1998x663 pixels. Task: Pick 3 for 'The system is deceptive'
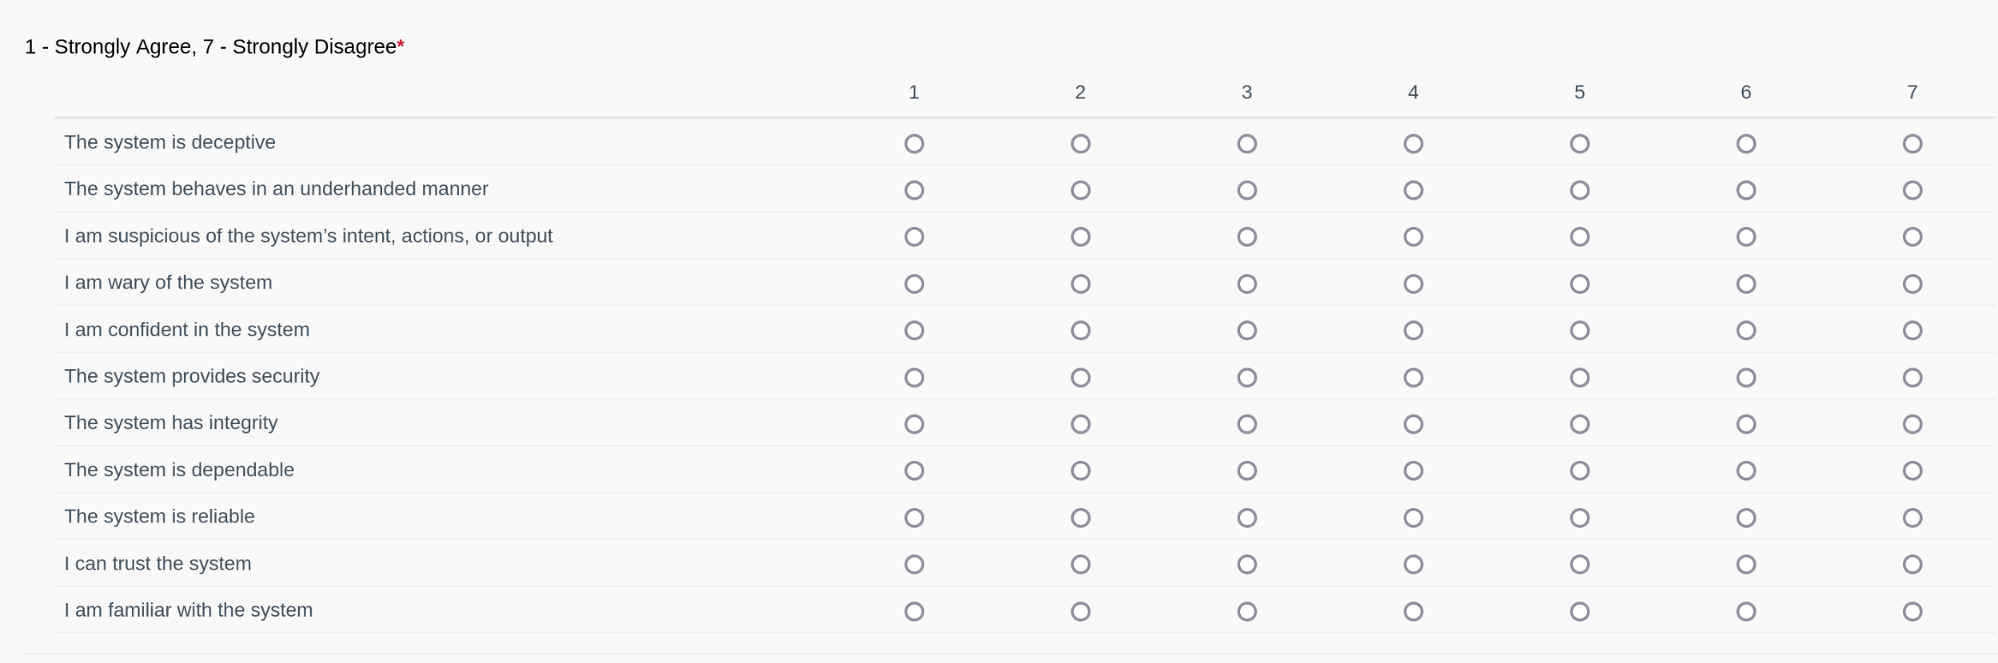pos(1246,144)
